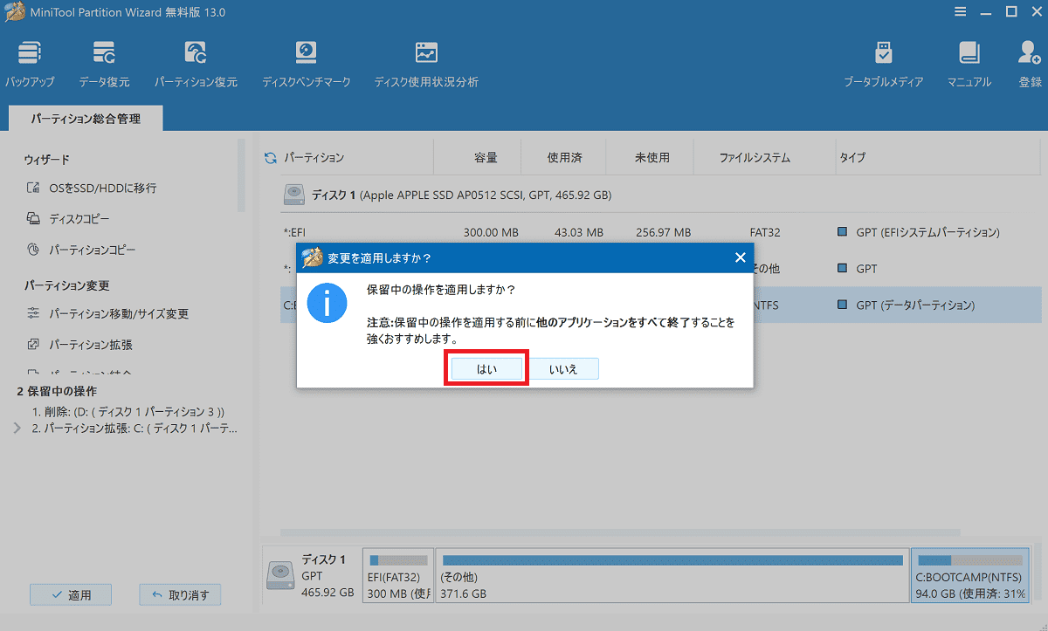Click the partition list horizontal scrollbar

pos(620,532)
